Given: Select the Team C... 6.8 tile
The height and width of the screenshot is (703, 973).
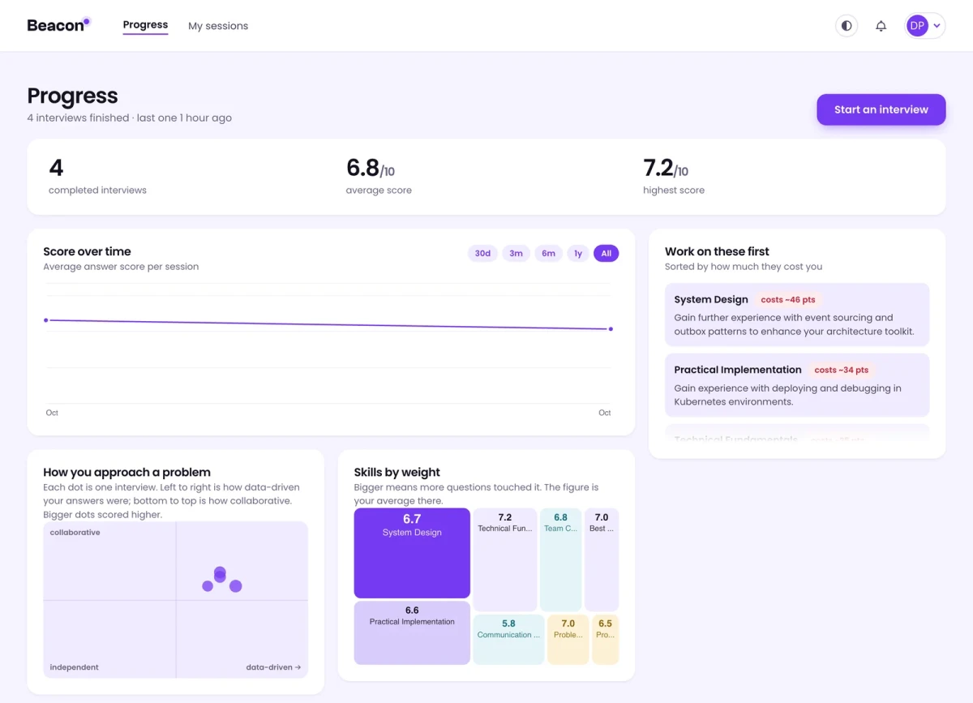Looking at the screenshot, I should point(561,559).
